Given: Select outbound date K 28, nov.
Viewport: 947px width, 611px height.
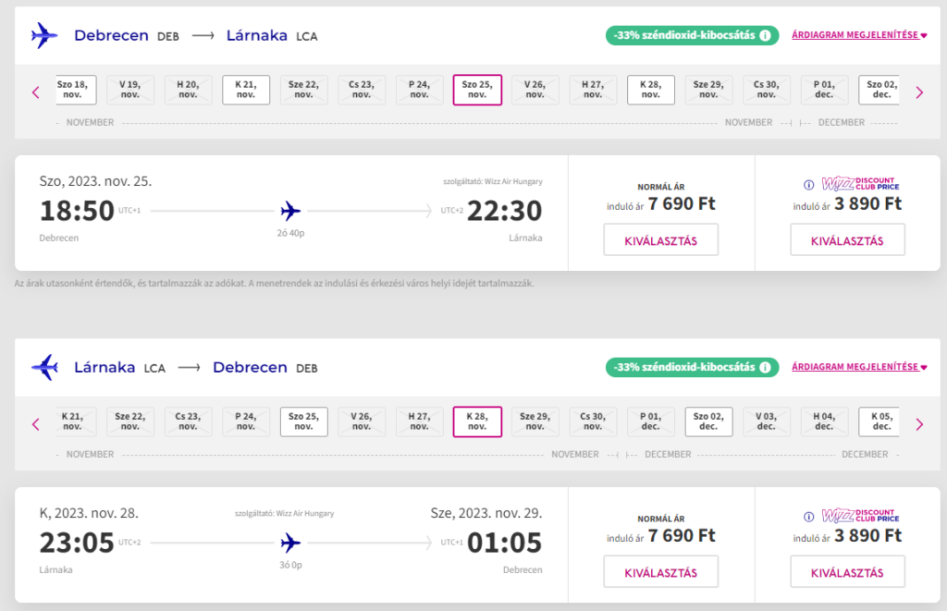Looking at the screenshot, I should click(x=651, y=90).
